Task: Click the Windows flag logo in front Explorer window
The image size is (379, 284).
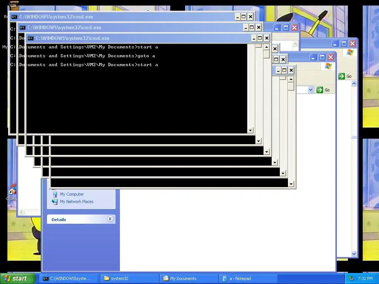Action: [x=328, y=66]
